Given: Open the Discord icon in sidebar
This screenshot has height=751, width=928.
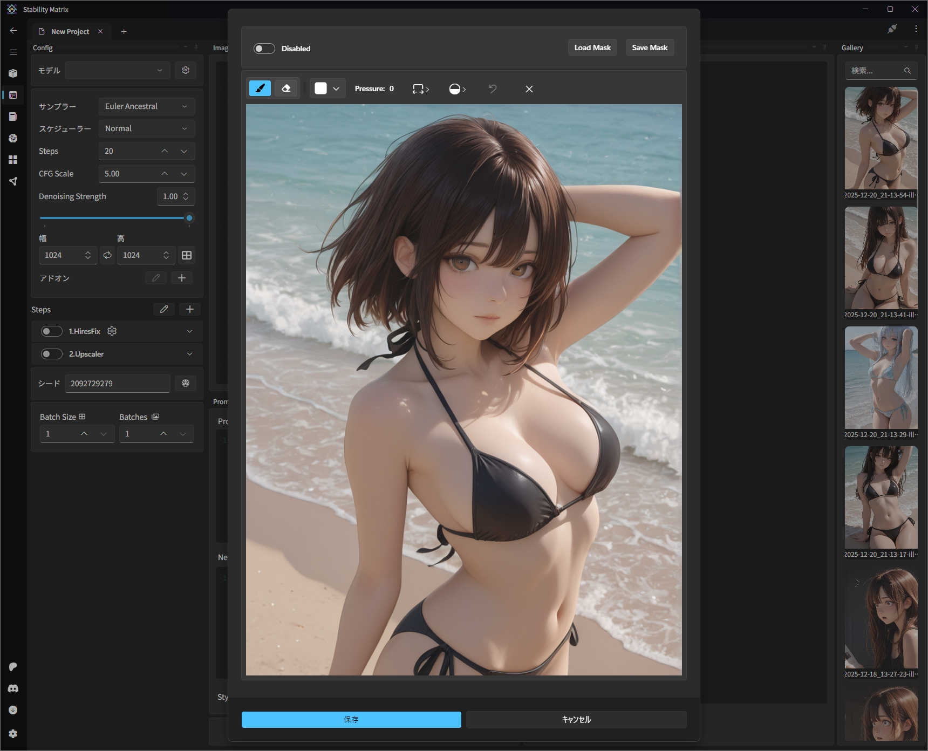Looking at the screenshot, I should pyautogui.click(x=13, y=688).
